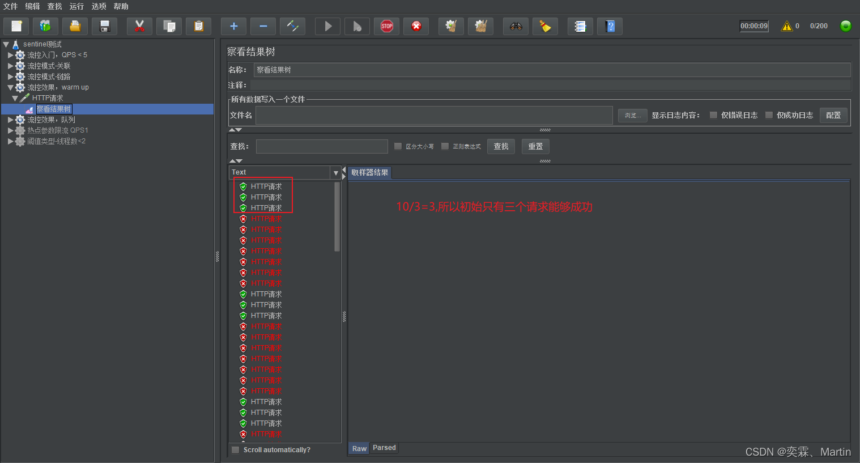Expand the 流控效果，队列 tree node
The image size is (860, 463).
(x=10, y=120)
